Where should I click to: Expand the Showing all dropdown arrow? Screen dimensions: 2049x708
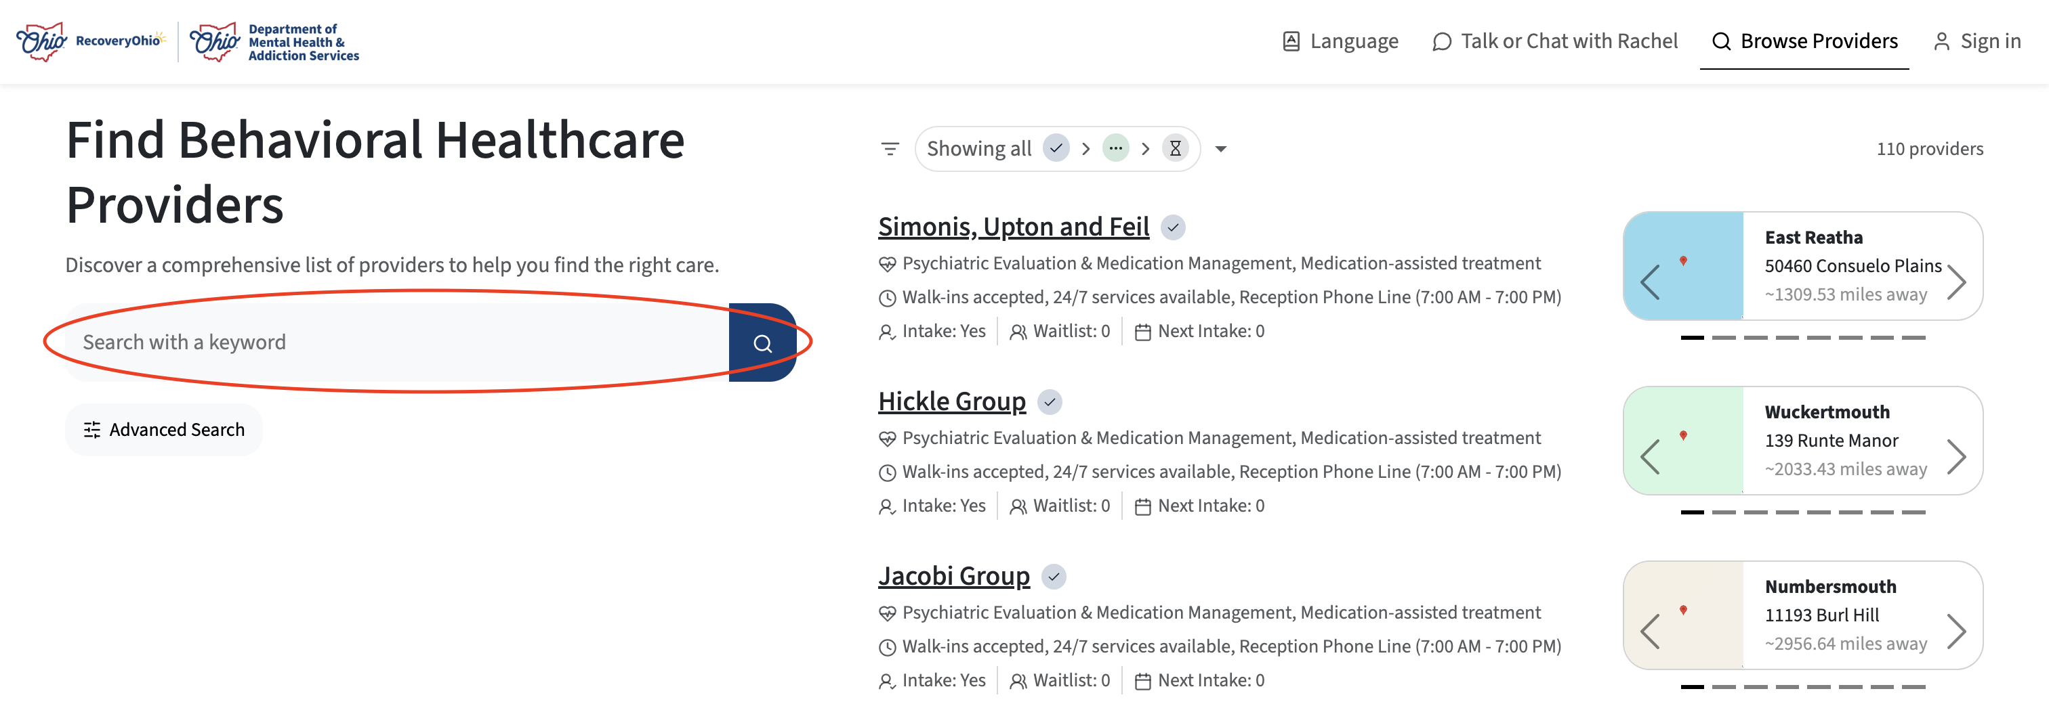click(x=1220, y=150)
